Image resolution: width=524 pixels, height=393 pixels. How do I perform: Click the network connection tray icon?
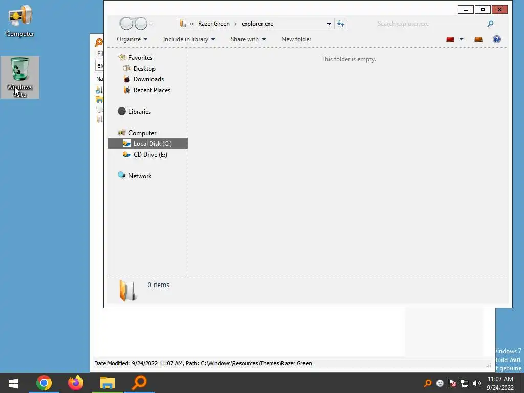tap(465, 383)
